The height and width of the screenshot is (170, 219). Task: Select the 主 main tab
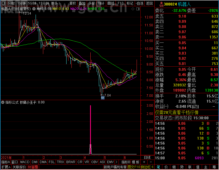(206, 167)
